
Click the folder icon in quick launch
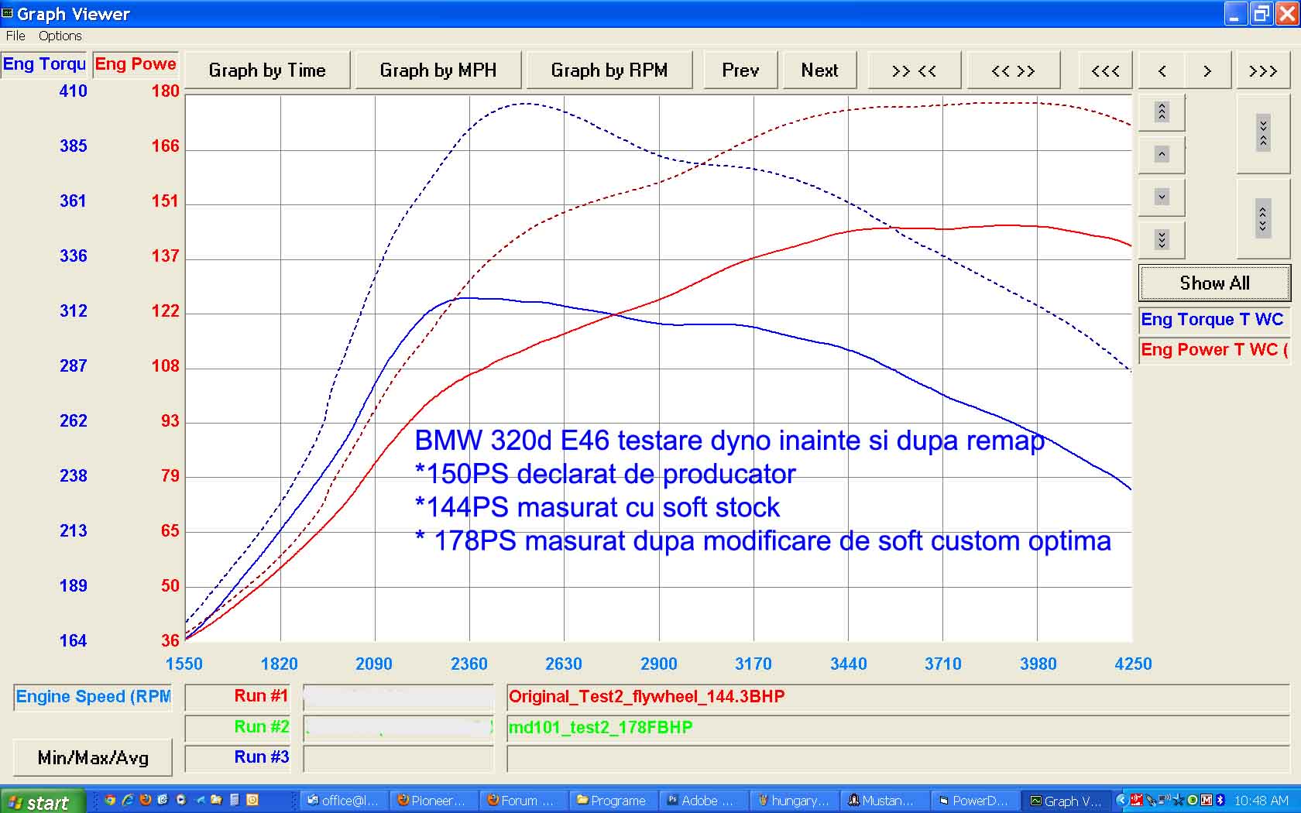coord(216,800)
